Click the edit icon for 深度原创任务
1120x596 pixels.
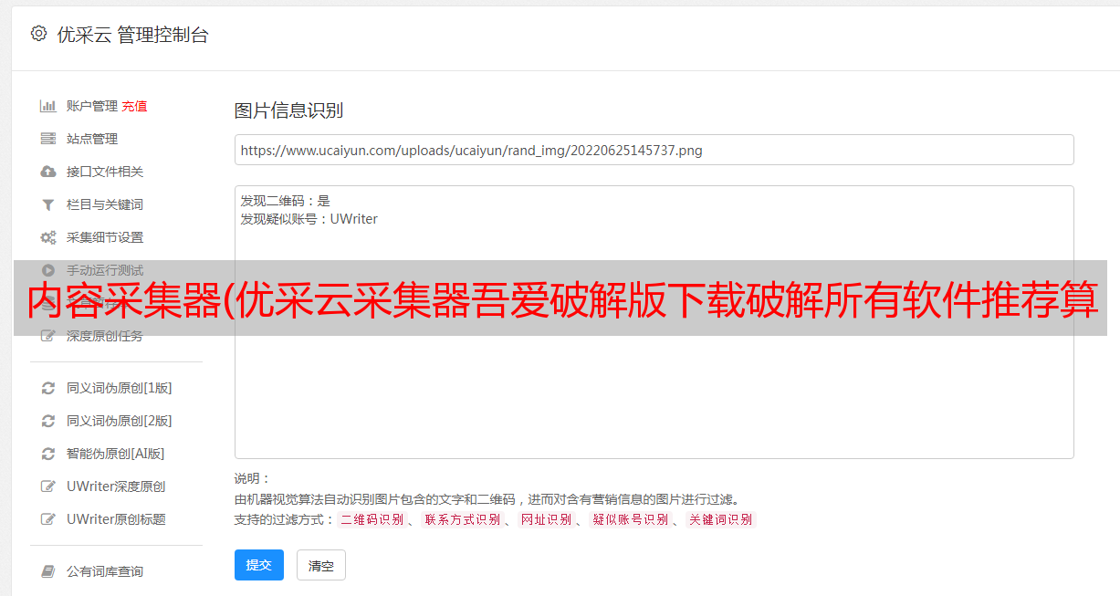click(x=48, y=337)
